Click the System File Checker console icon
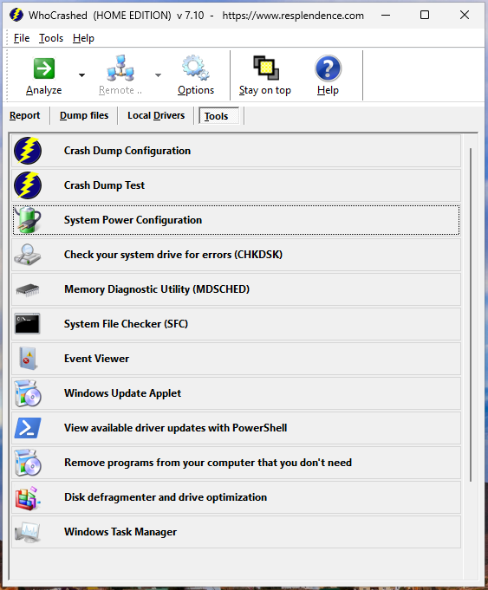 pos(28,324)
